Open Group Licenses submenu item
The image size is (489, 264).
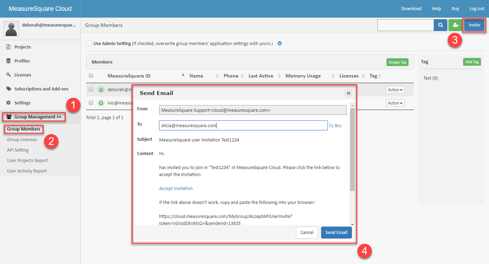tap(22, 140)
